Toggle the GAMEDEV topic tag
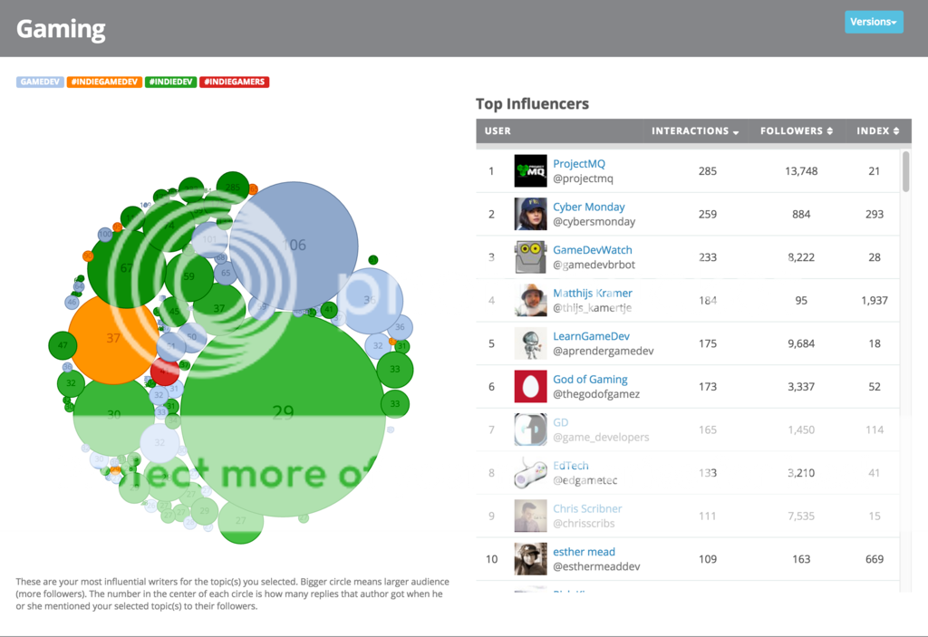The image size is (928, 637). click(40, 82)
